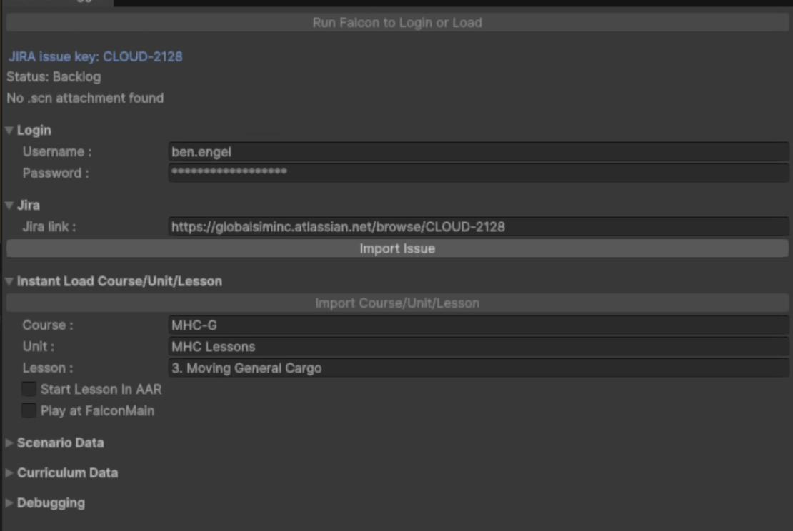
Task: Click the 'Lesson :' label
Action: pyautogui.click(x=48, y=368)
